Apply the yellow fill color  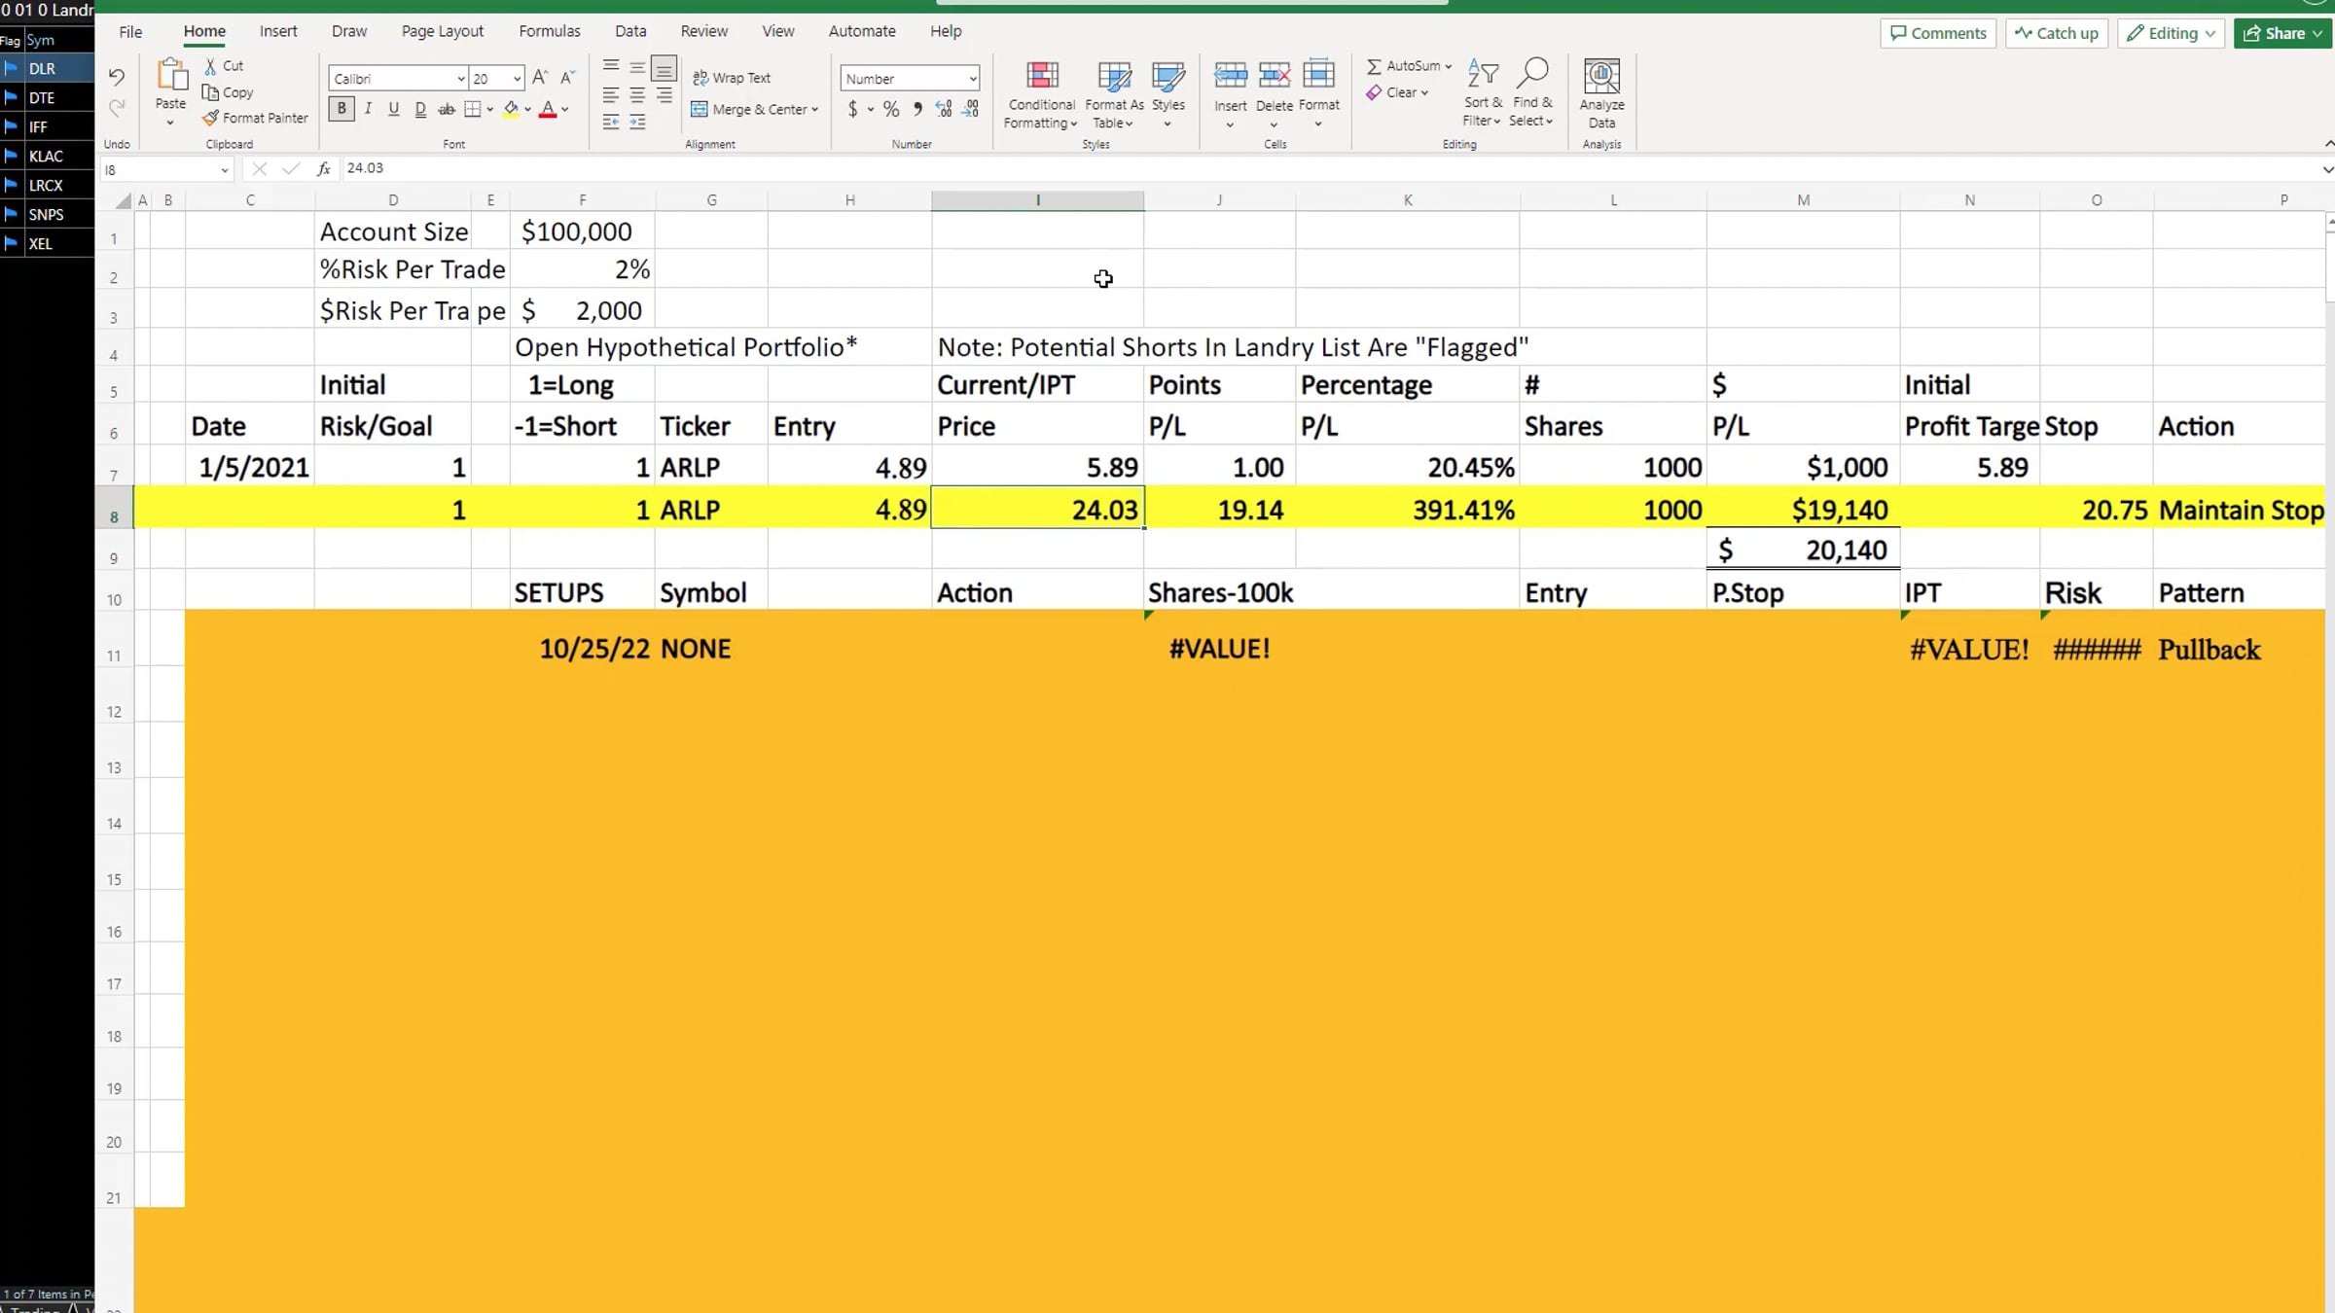[511, 109]
